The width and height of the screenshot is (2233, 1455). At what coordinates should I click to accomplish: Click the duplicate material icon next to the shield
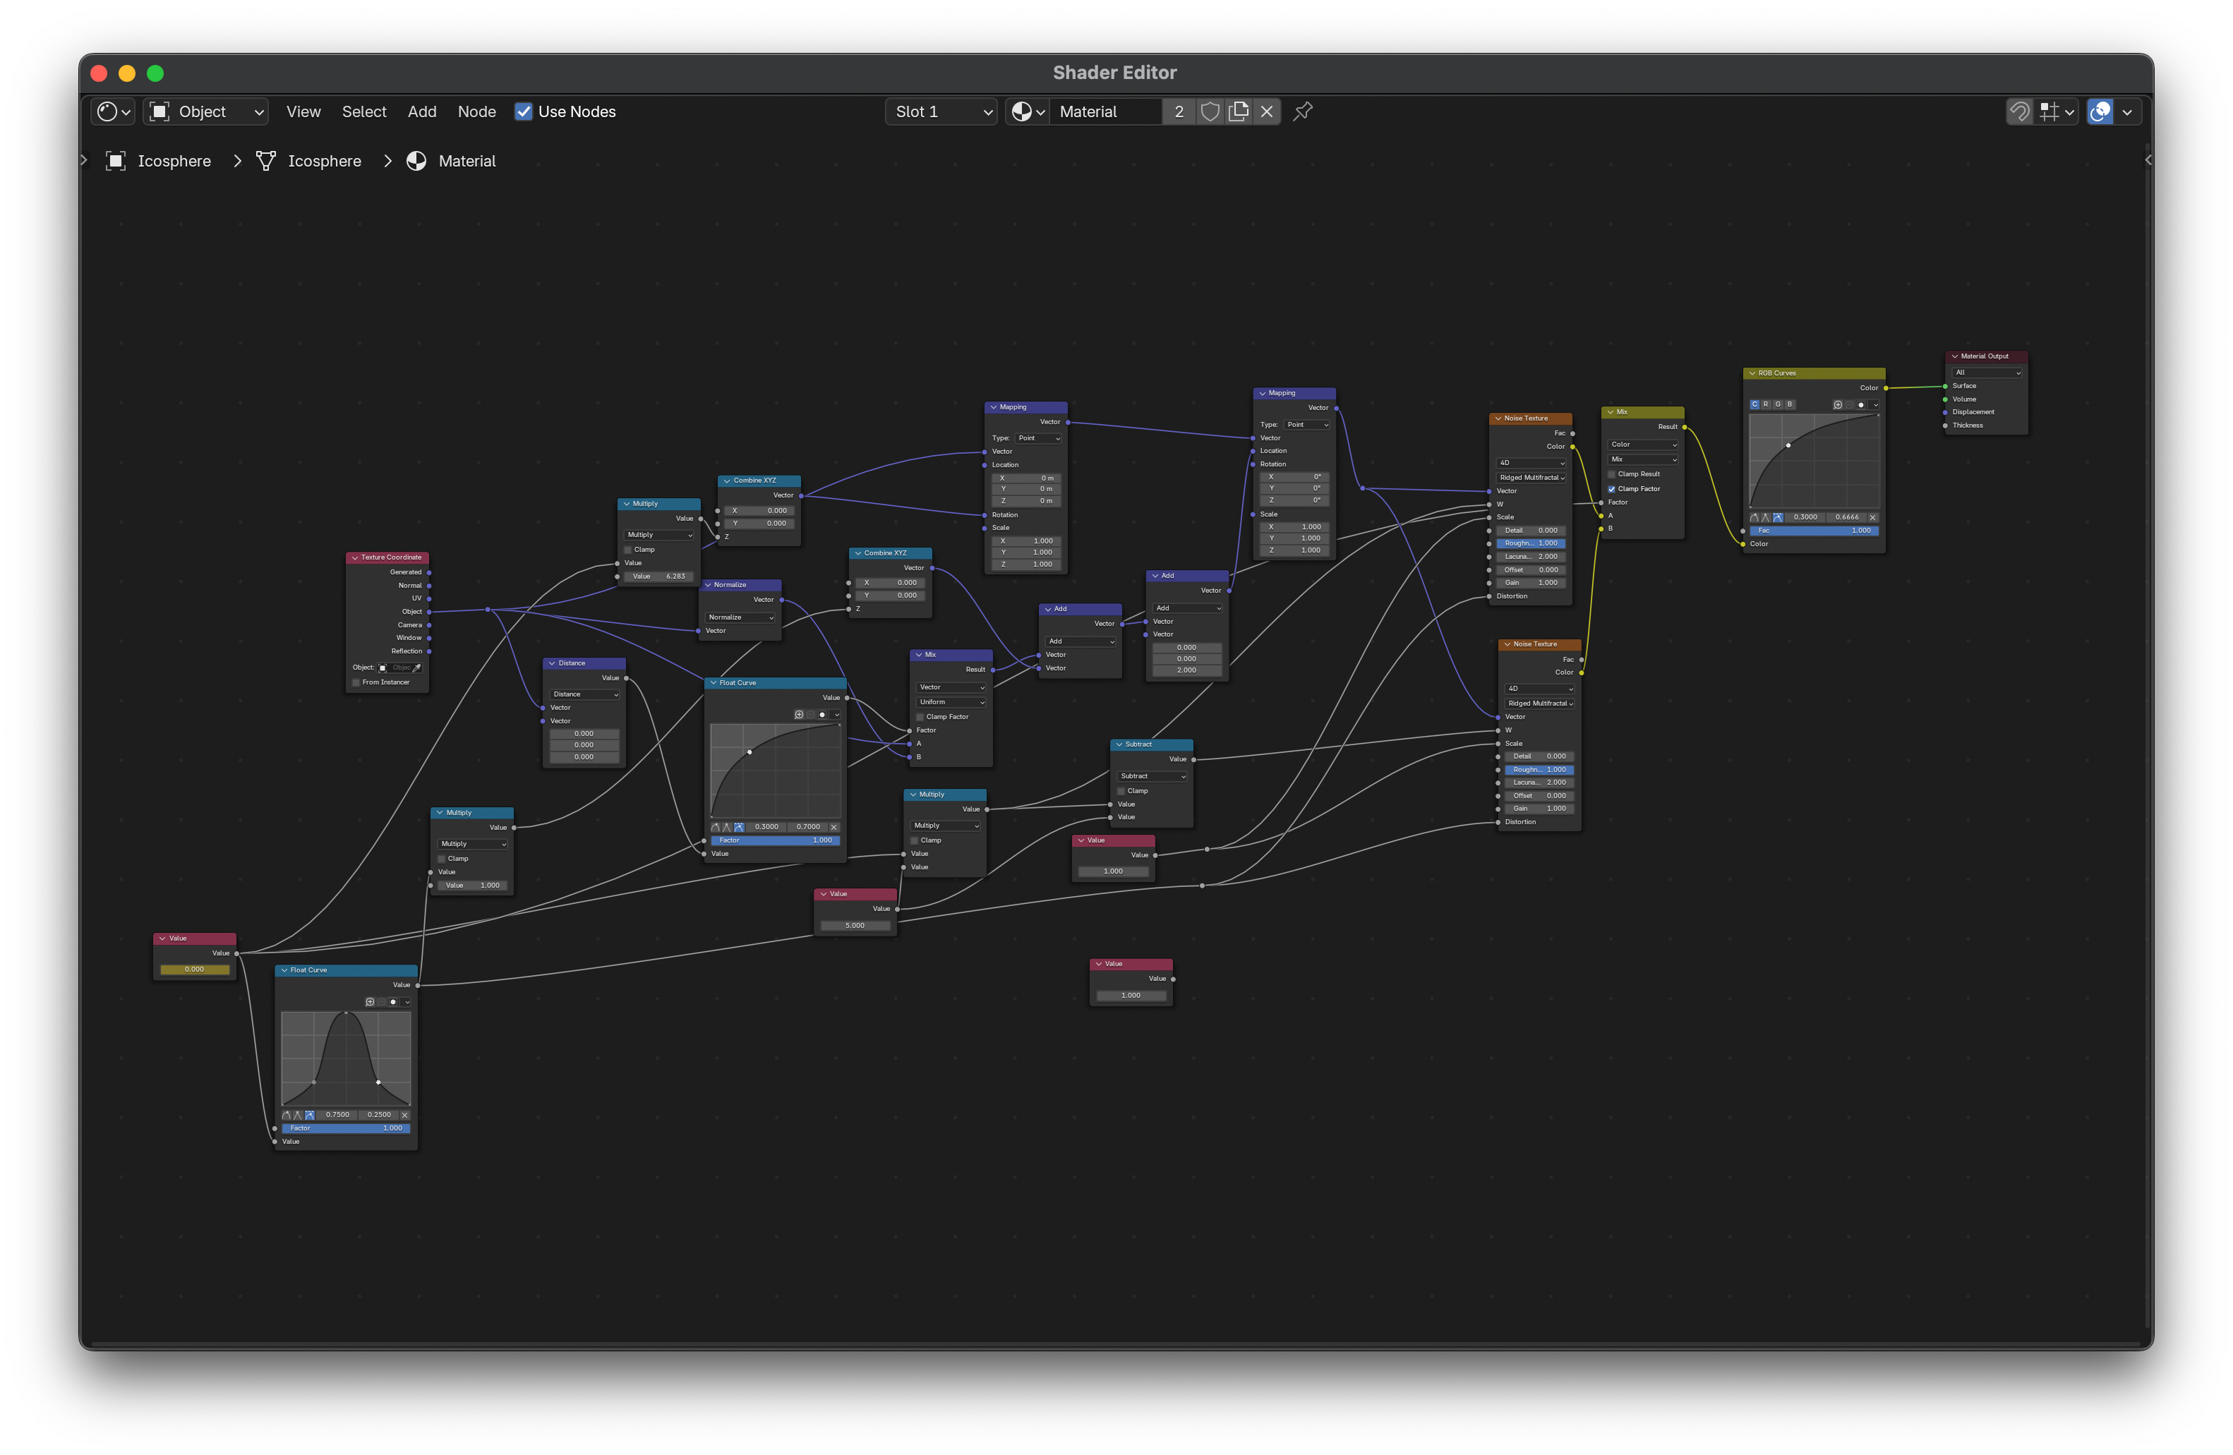coord(1239,111)
